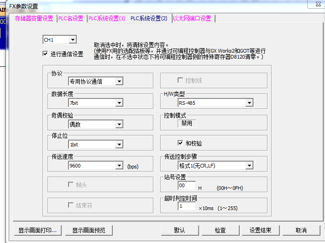Toggle the 进行通信设置 checkbox
The image size is (325, 243).
(45, 54)
